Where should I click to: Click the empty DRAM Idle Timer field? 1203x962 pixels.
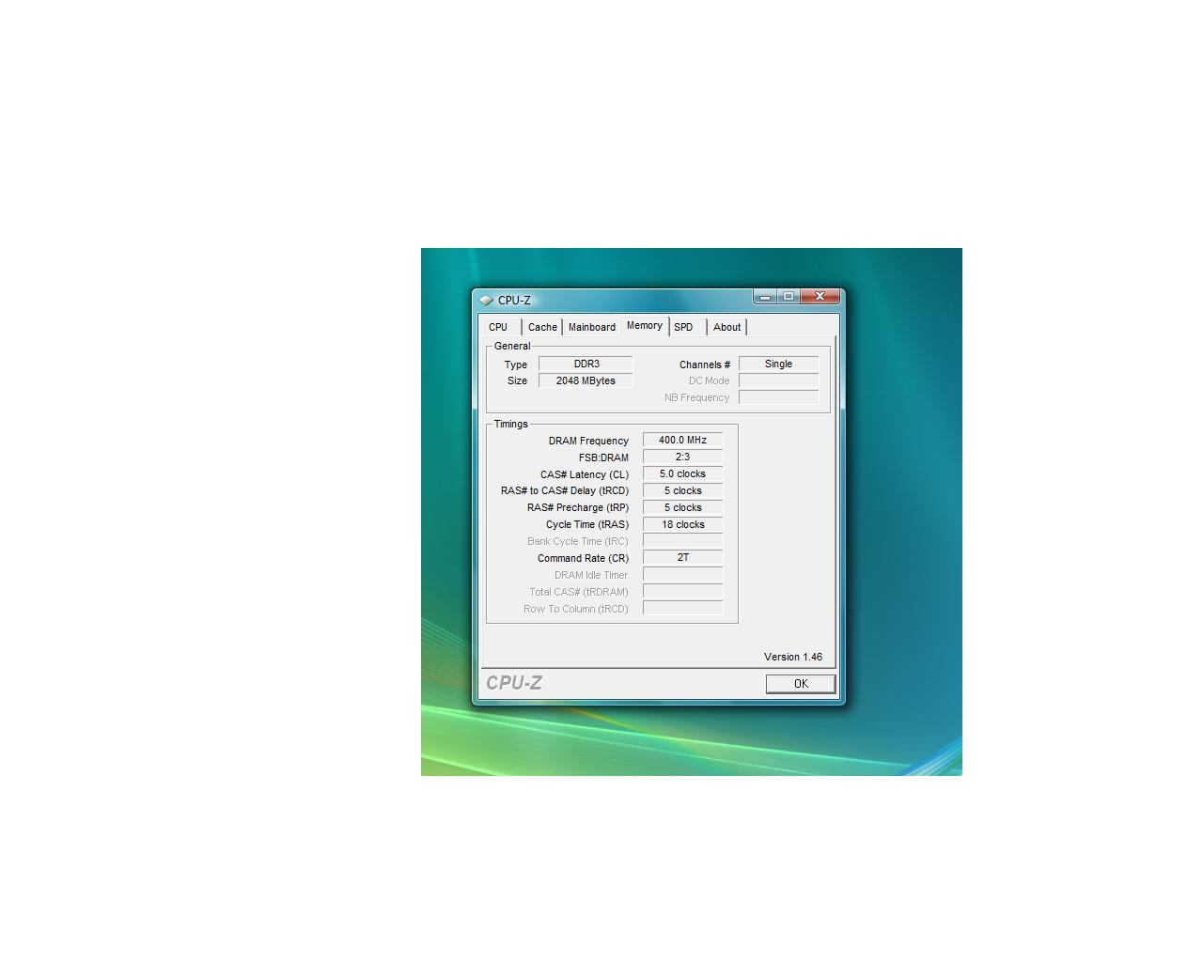click(x=682, y=574)
